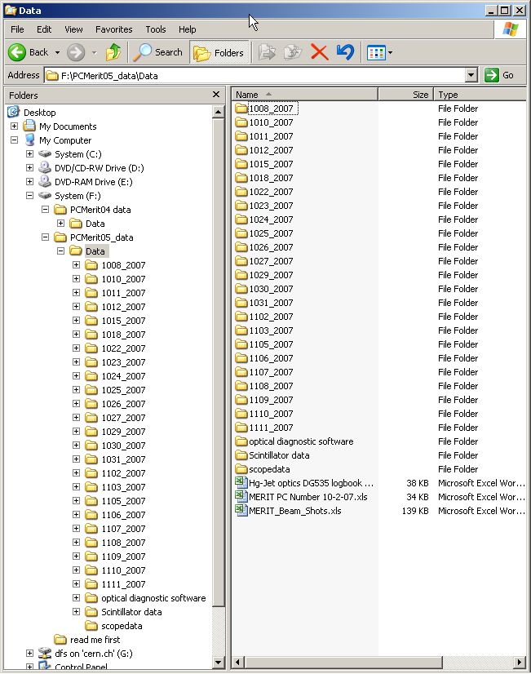Click folder tree scroll down arrow
531x674 pixels.
pos(219,662)
